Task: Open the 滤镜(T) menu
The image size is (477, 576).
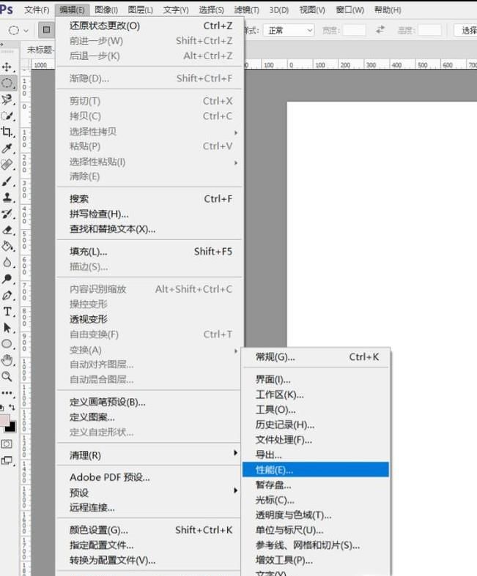Action: point(246,10)
